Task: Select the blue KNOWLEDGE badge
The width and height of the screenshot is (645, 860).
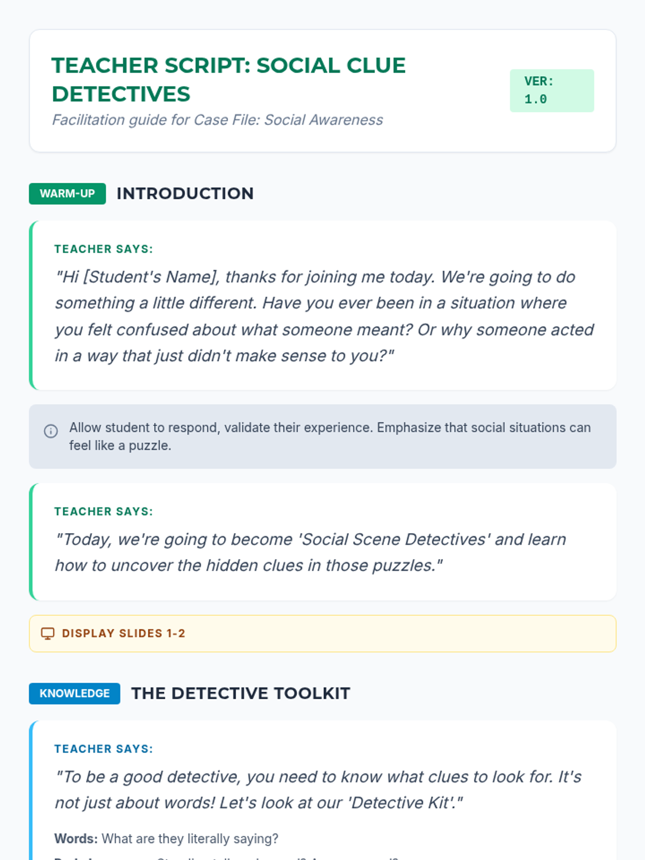Action: pyautogui.click(x=75, y=693)
